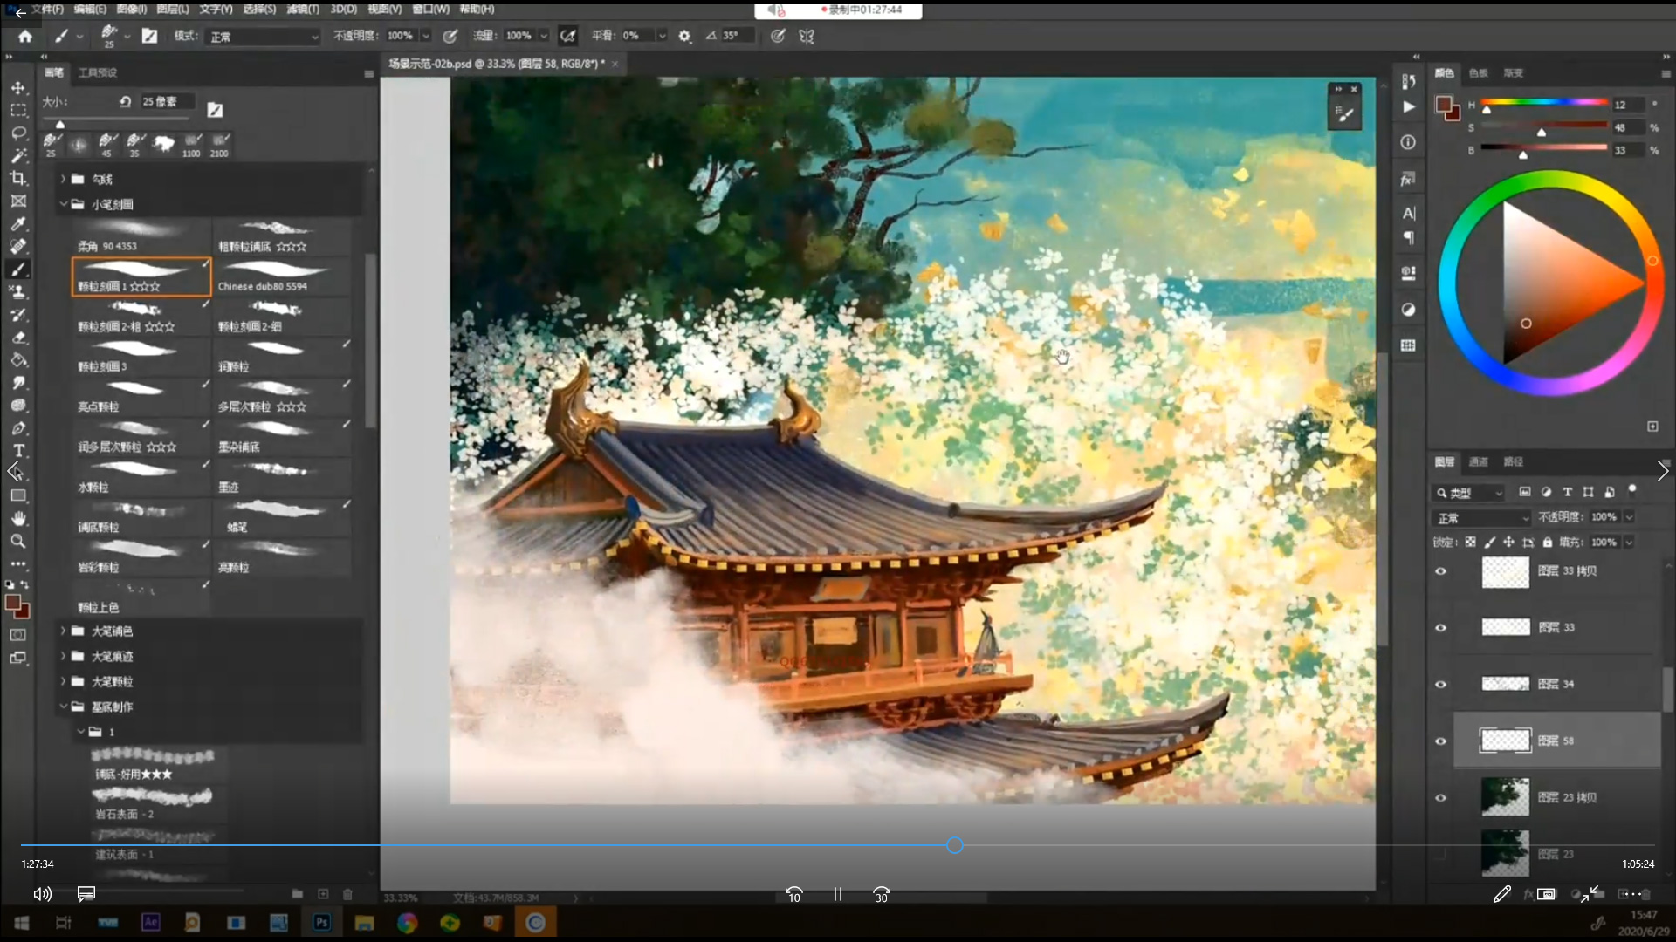Open the History panel icon
The height and width of the screenshot is (942, 1676).
click(x=1408, y=81)
